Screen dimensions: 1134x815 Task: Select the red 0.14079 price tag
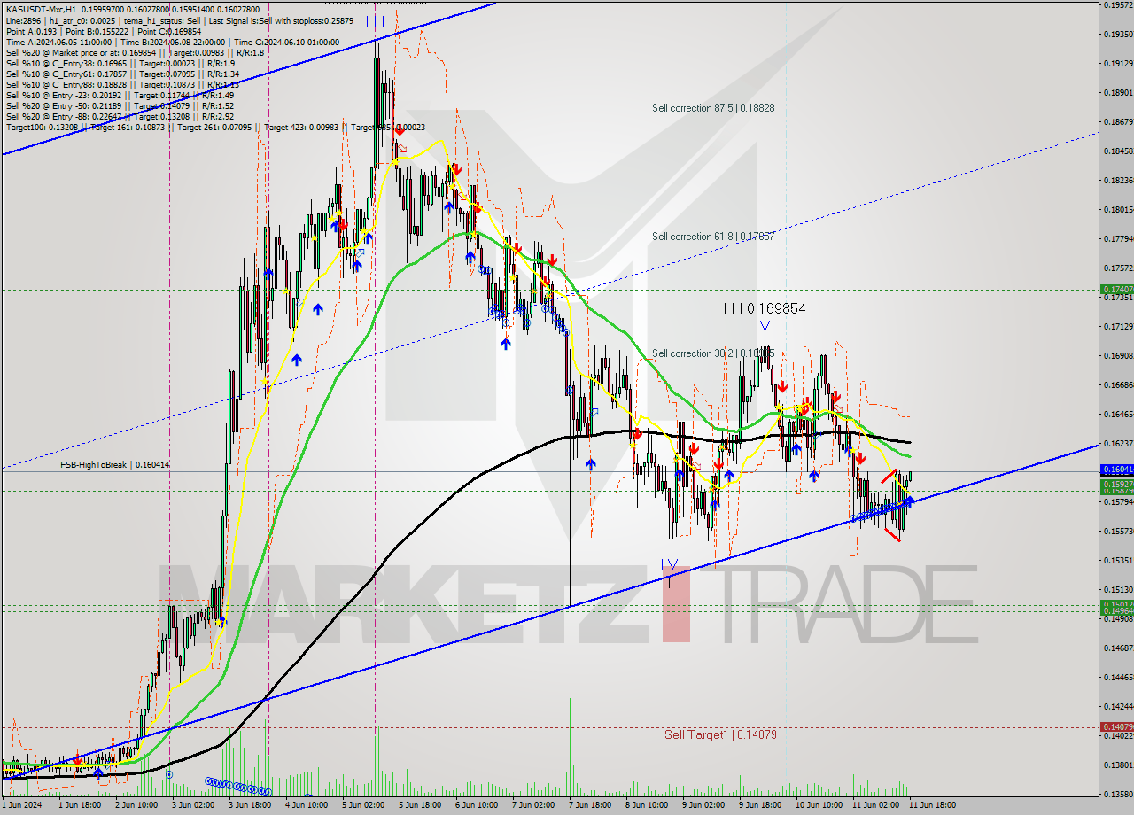pos(1115,727)
